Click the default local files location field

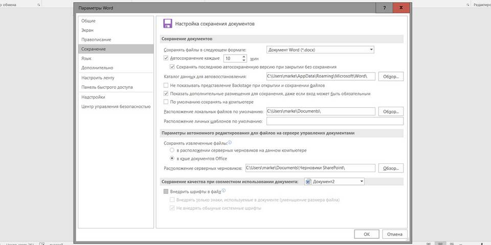(321, 111)
